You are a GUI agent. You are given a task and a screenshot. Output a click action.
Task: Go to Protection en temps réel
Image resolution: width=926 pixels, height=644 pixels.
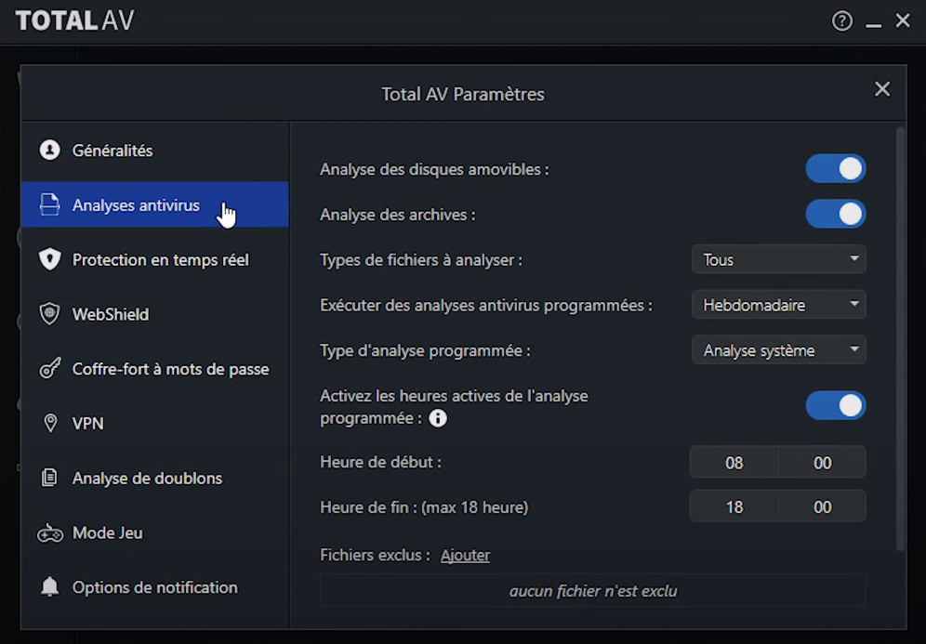click(x=154, y=259)
